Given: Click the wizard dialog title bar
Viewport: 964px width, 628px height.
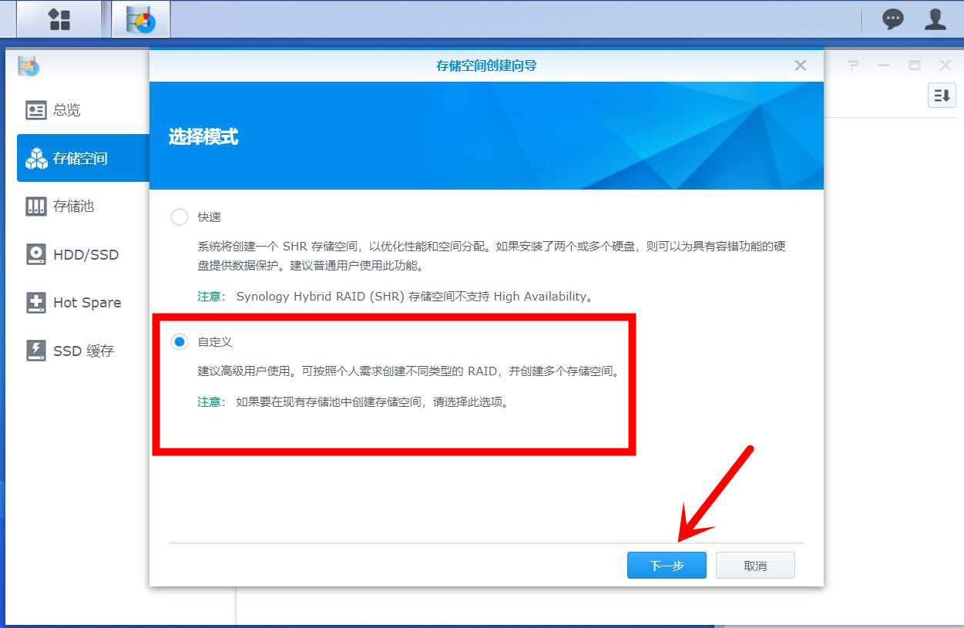Looking at the screenshot, I should [485, 65].
